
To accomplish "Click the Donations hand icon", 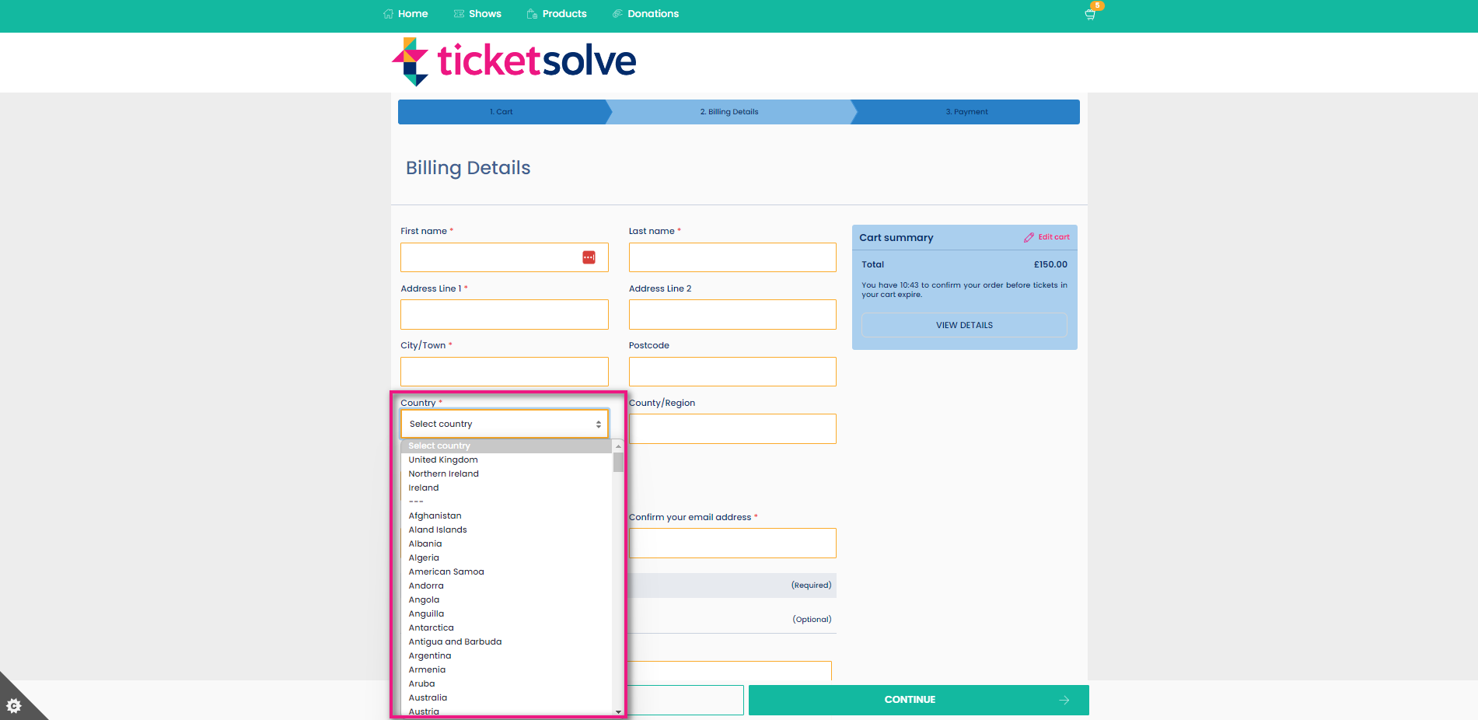I will (x=618, y=13).
